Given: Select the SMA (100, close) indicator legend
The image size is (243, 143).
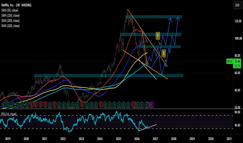Looking at the screenshot, I should (10, 26).
